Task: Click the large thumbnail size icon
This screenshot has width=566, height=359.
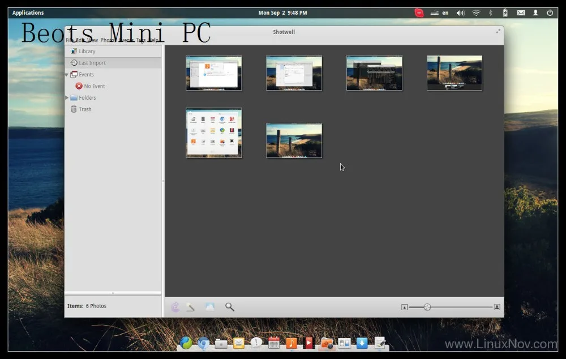Action: coord(497,307)
